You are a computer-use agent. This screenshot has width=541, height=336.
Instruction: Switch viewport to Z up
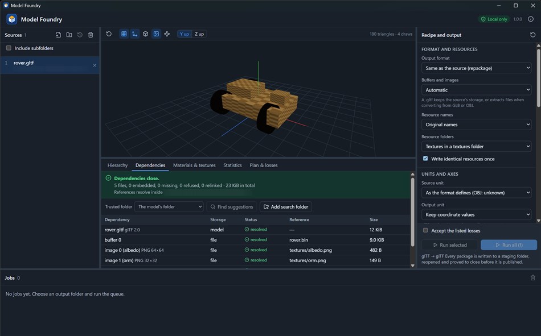pyautogui.click(x=199, y=34)
